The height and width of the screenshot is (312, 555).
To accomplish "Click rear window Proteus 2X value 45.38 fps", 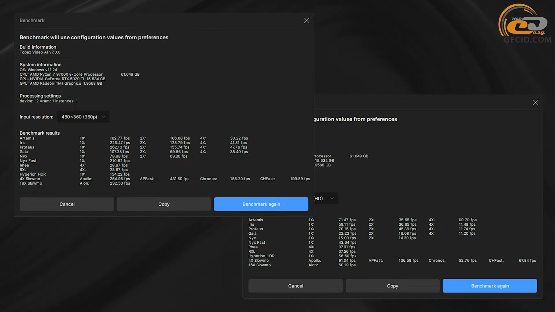I will [x=407, y=229].
